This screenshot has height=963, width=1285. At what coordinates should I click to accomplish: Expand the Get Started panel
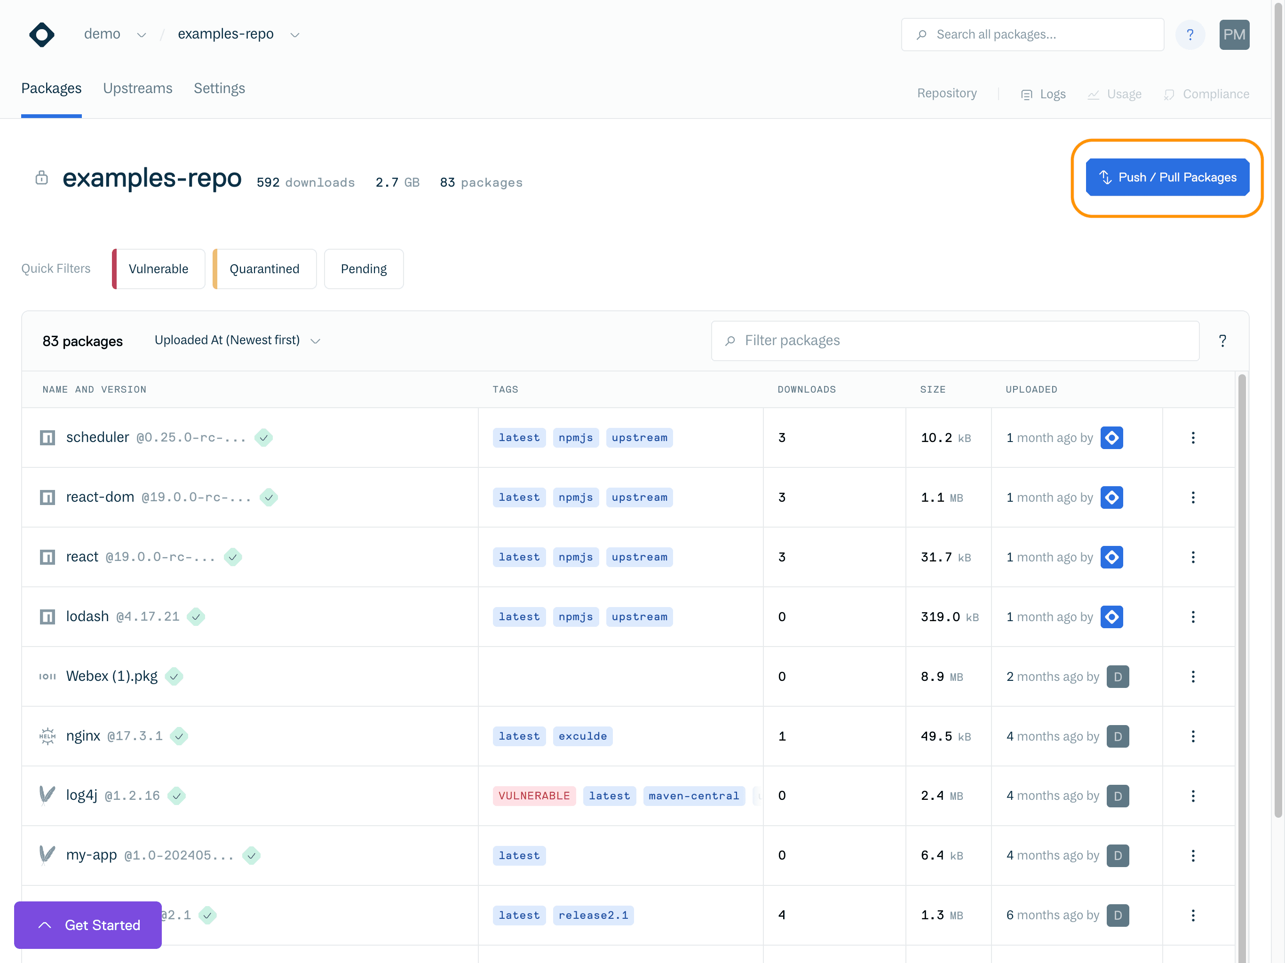(87, 924)
